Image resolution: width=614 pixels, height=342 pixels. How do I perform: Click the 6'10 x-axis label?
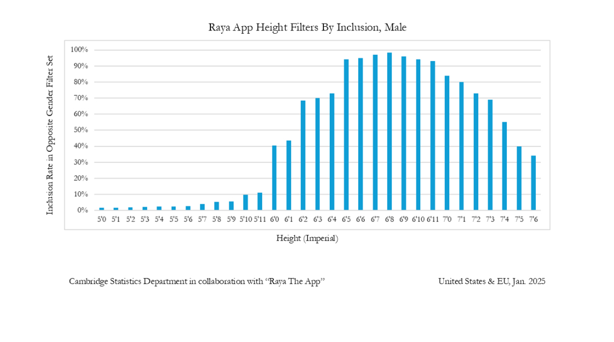(418, 219)
